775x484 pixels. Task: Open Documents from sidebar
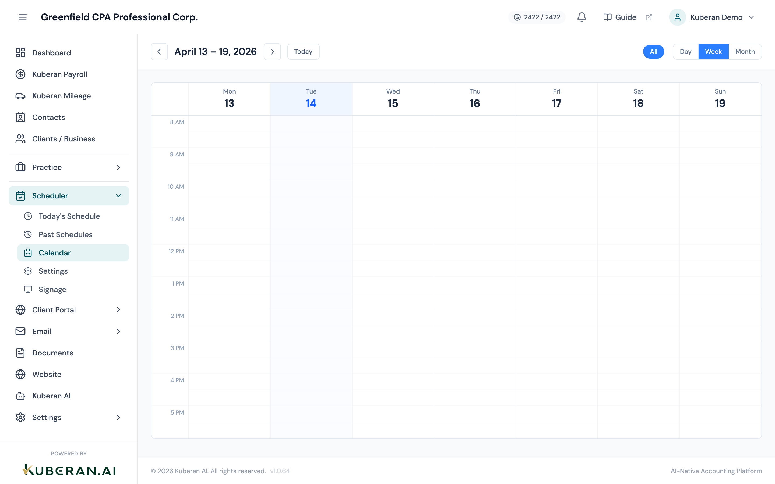click(69, 353)
